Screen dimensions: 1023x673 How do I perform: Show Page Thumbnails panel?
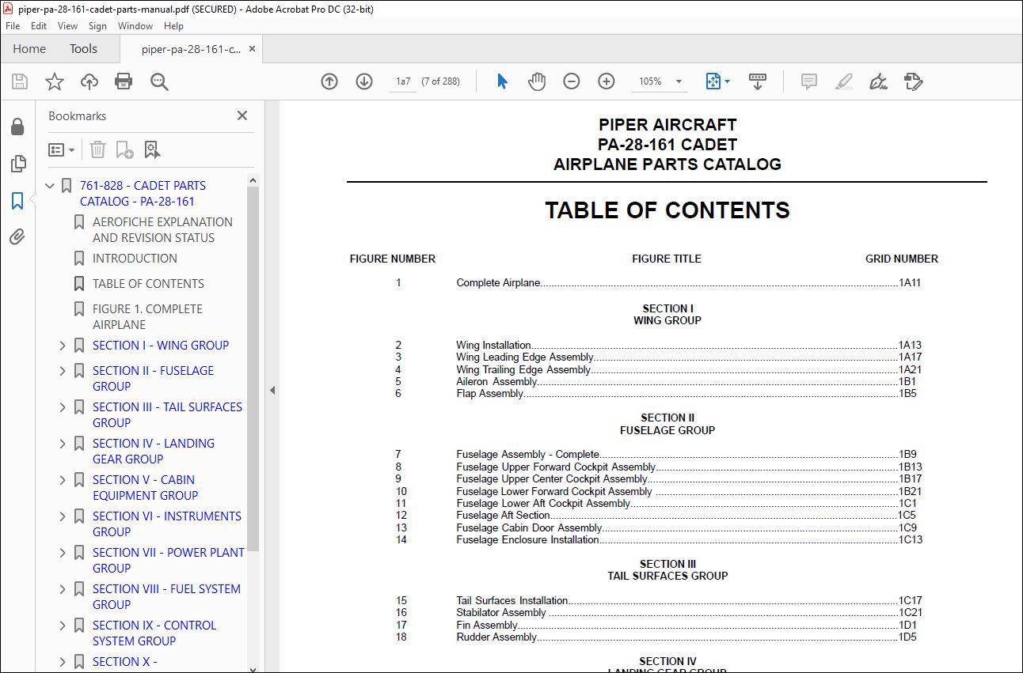pos(17,164)
